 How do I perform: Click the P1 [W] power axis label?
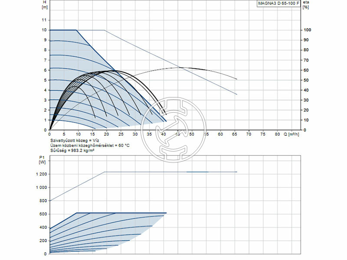(x=42, y=160)
